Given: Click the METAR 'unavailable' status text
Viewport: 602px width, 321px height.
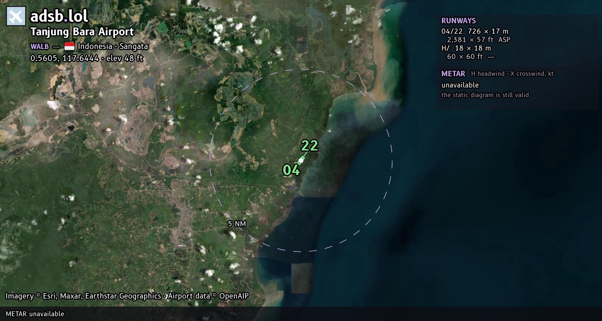Looking at the screenshot, I should pyautogui.click(x=460, y=85).
